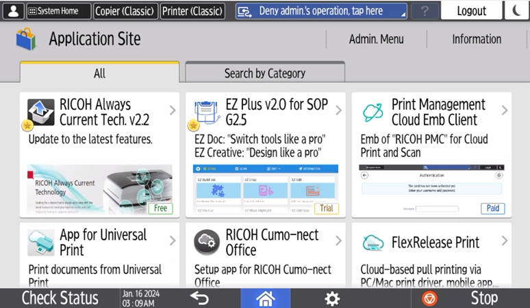Switch to the Search by Category tab

tap(265, 73)
